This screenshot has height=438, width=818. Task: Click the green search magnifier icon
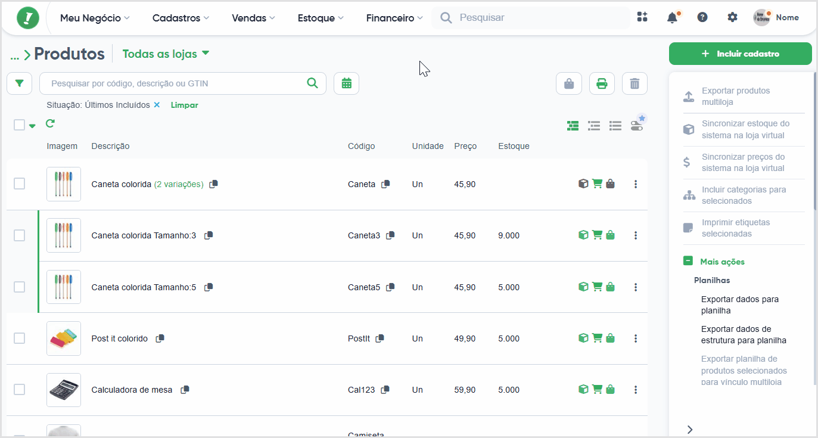(312, 83)
